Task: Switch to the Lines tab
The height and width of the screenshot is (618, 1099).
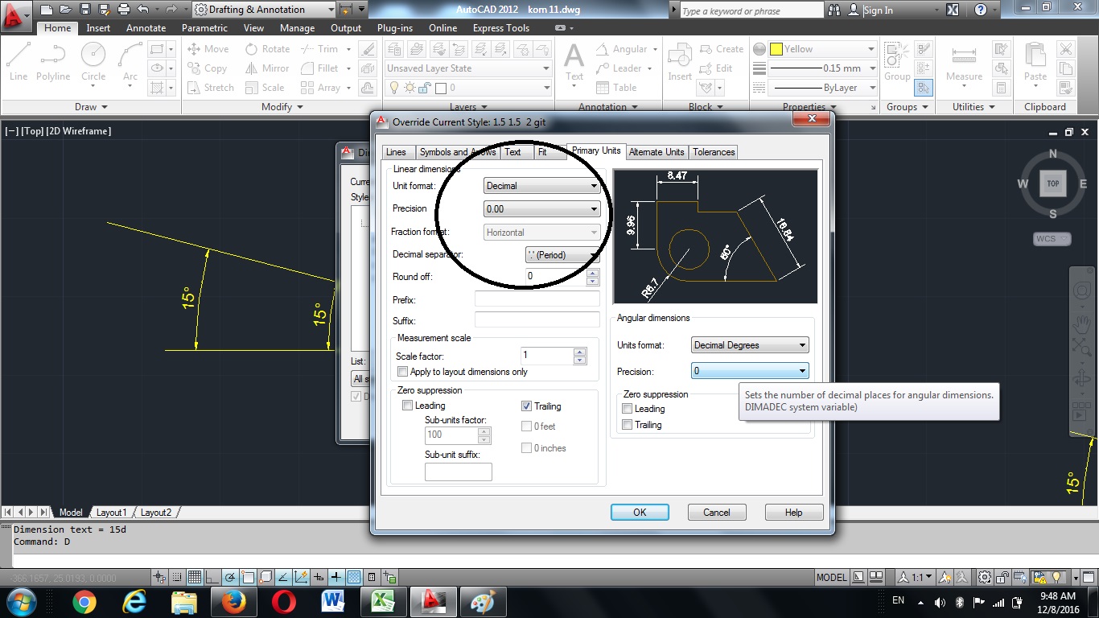Action: (396, 152)
